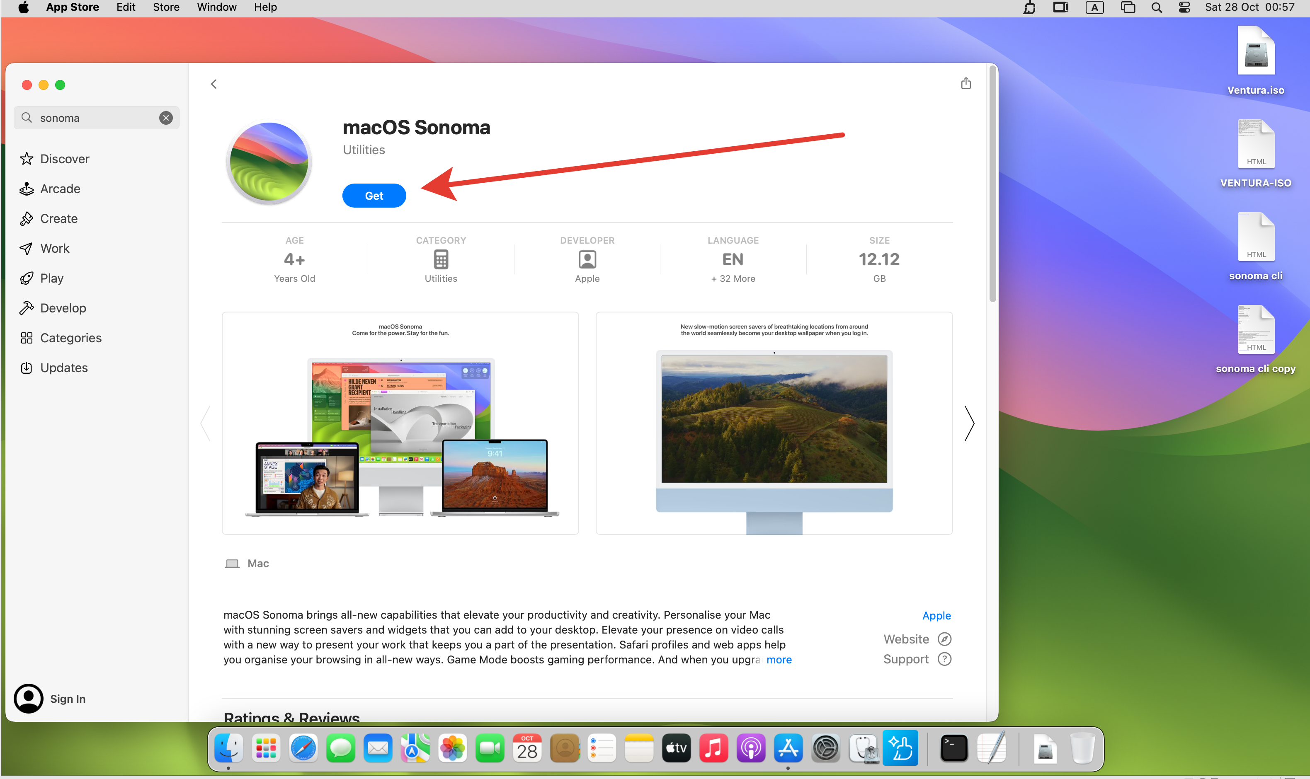Click the keyboard input source icon

[1094, 7]
